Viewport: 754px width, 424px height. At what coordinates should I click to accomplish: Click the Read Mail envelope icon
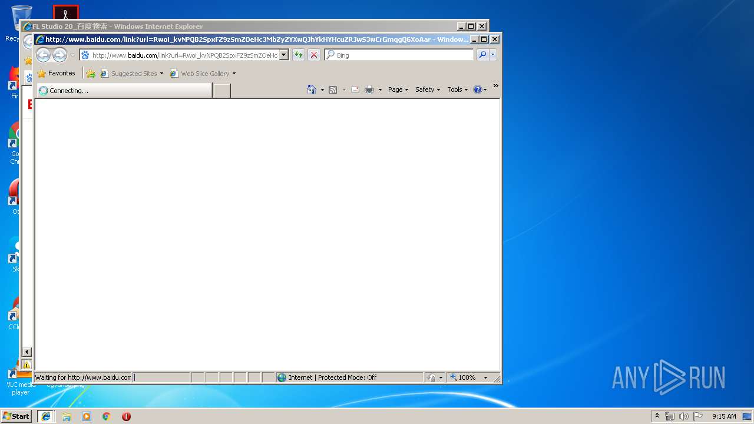pyautogui.click(x=355, y=90)
